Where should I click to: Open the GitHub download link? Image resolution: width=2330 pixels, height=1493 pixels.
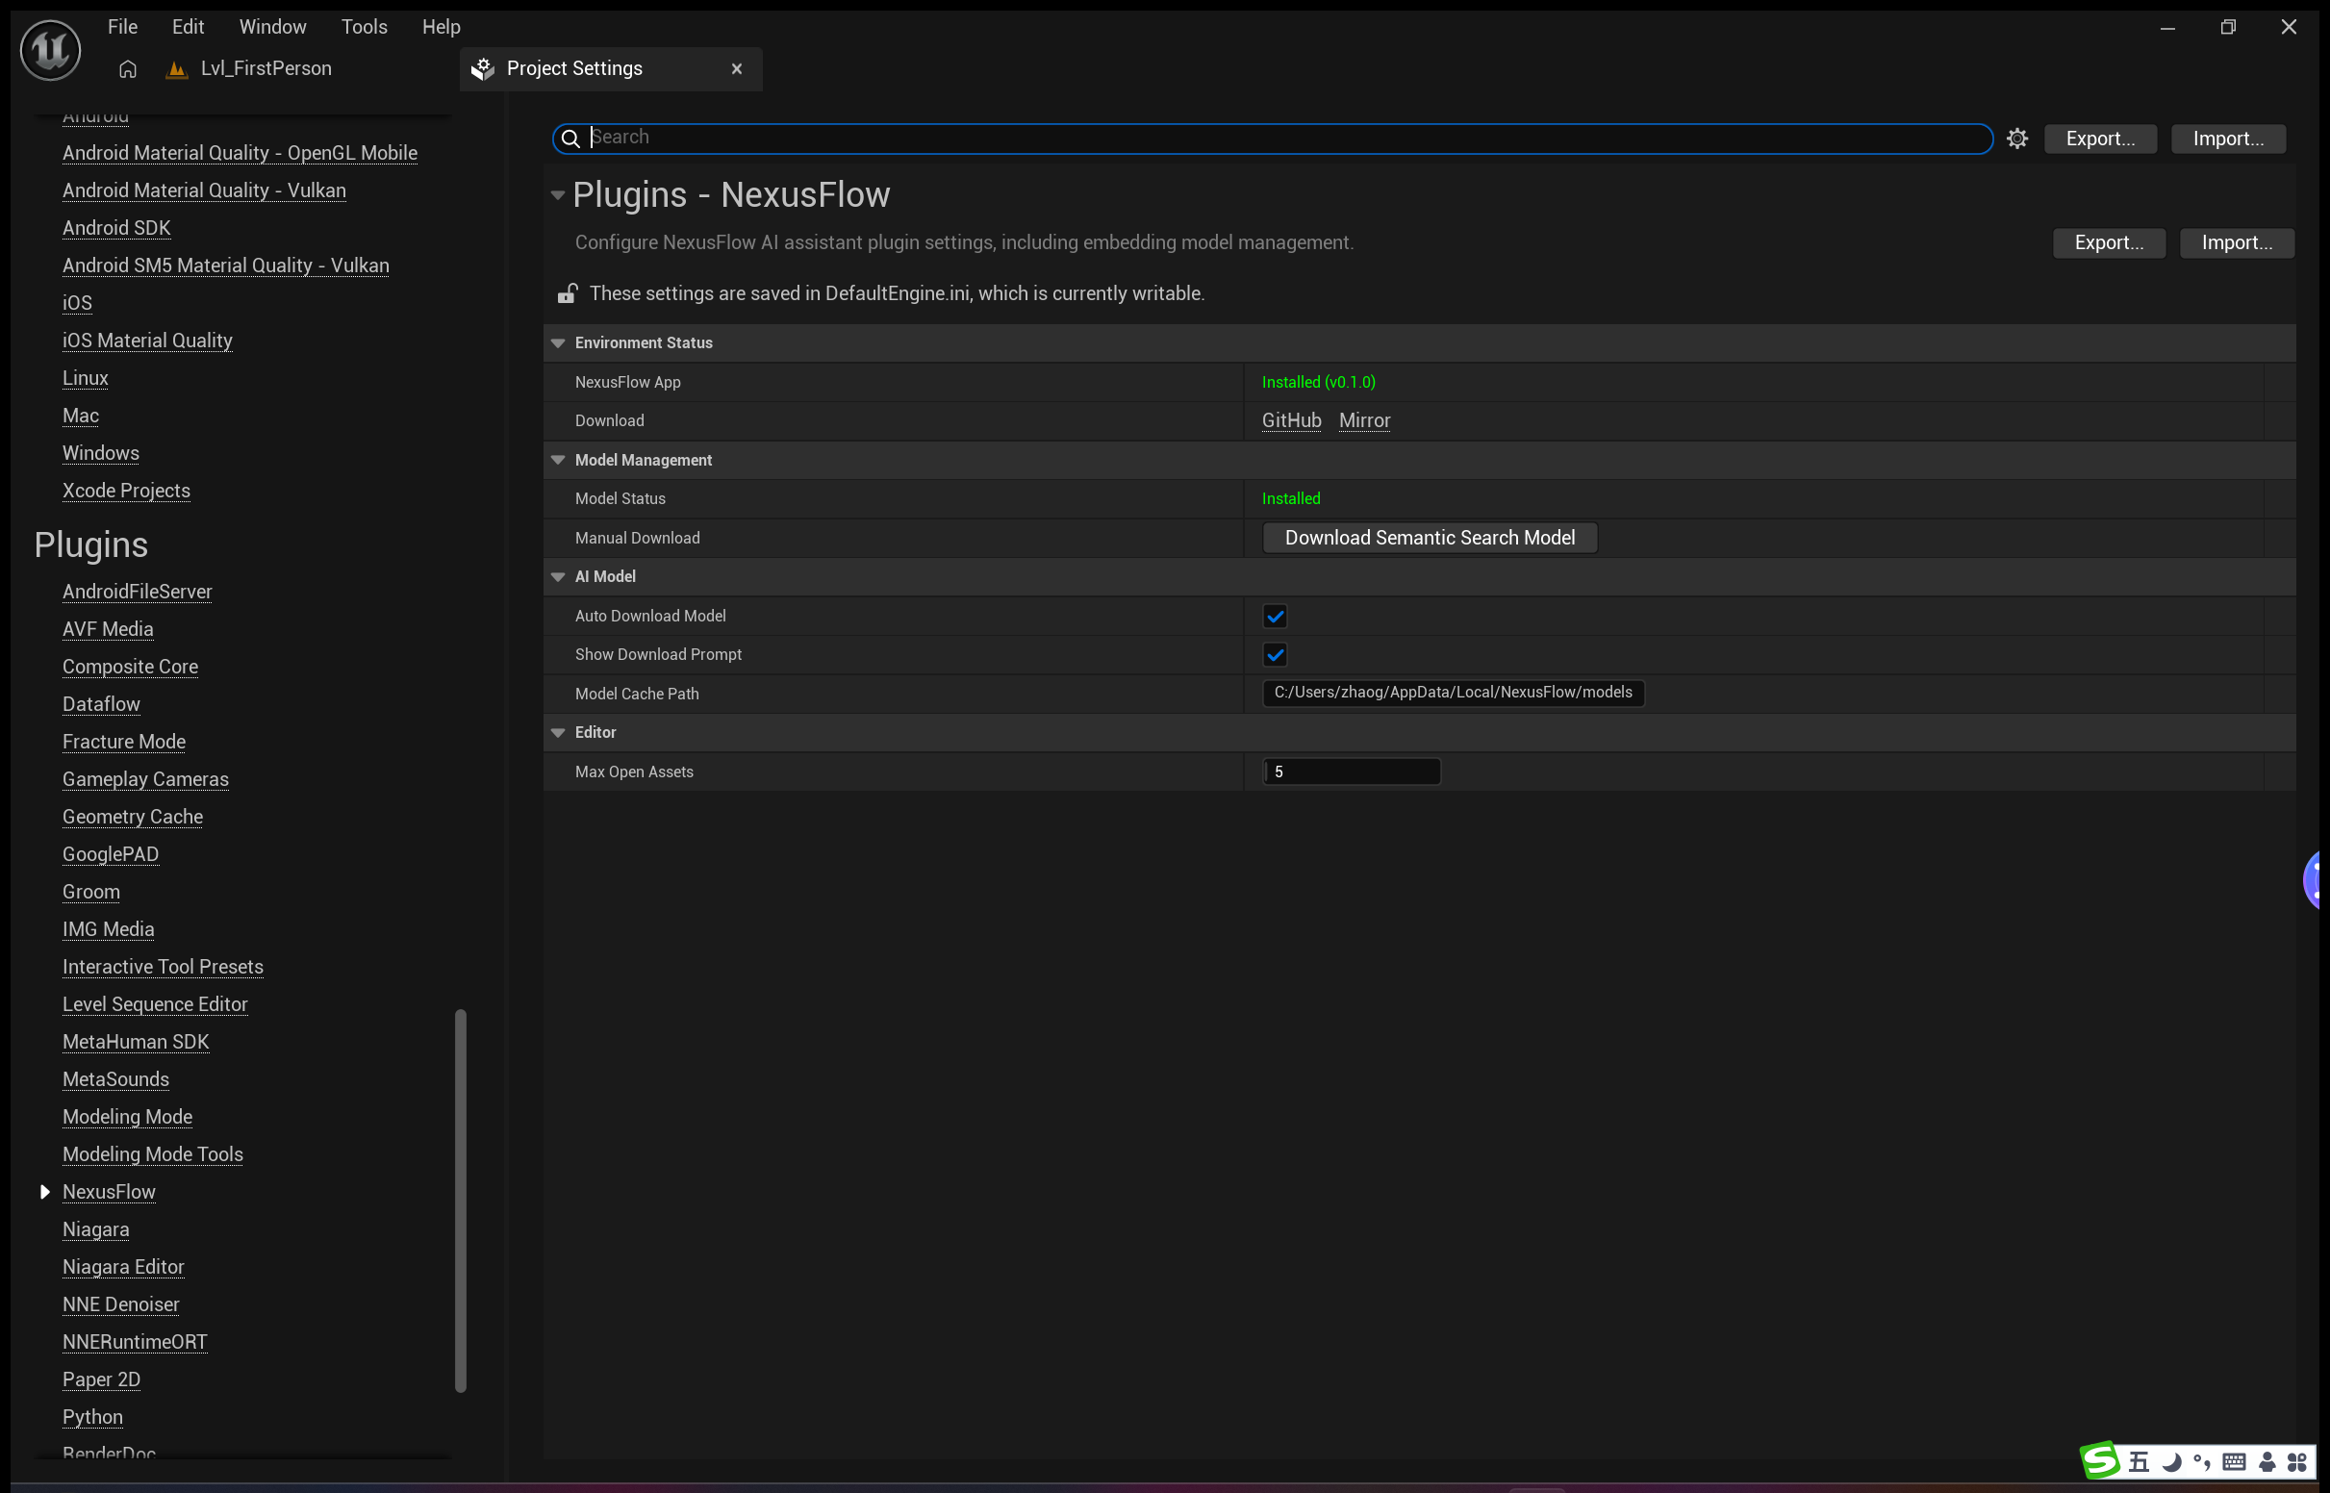click(x=1290, y=420)
